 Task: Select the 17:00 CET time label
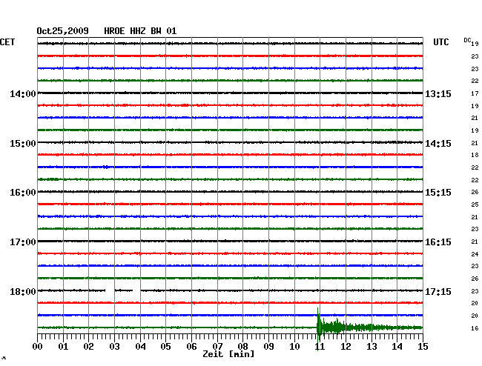tap(23, 242)
